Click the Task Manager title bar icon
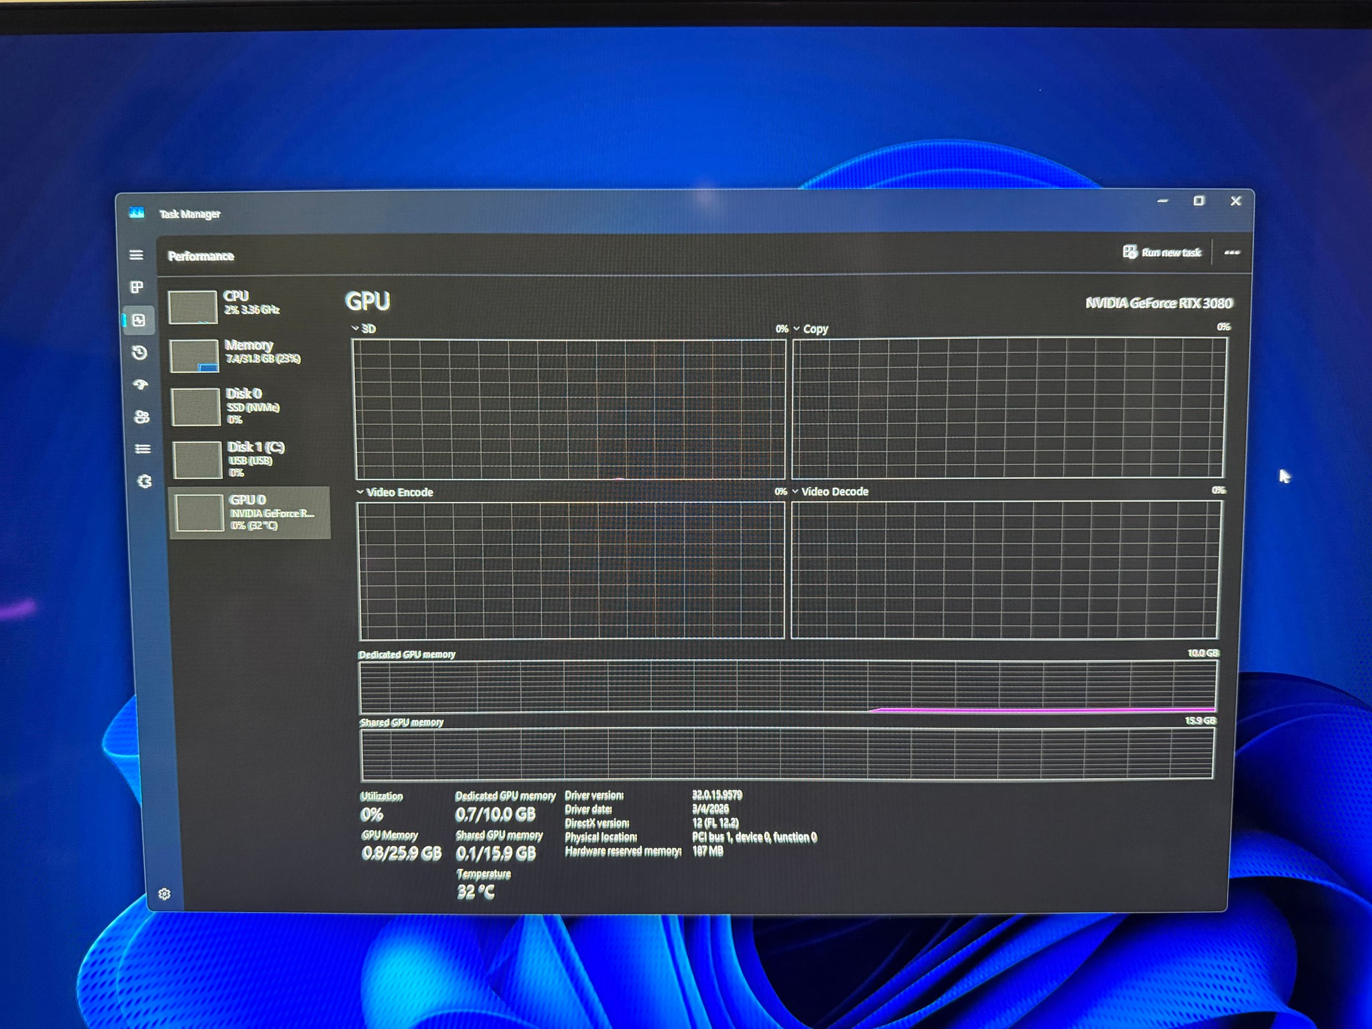This screenshot has height=1029, width=1372. click(x=137, y=213)
